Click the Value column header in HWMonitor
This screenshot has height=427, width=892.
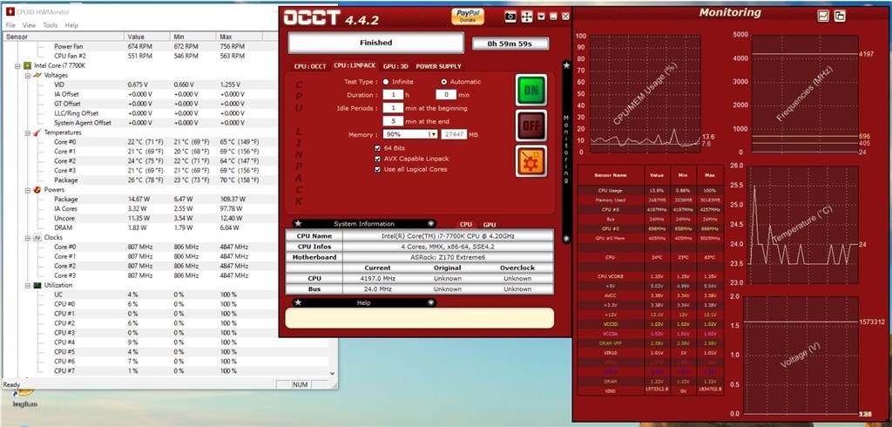pos(146,37)
